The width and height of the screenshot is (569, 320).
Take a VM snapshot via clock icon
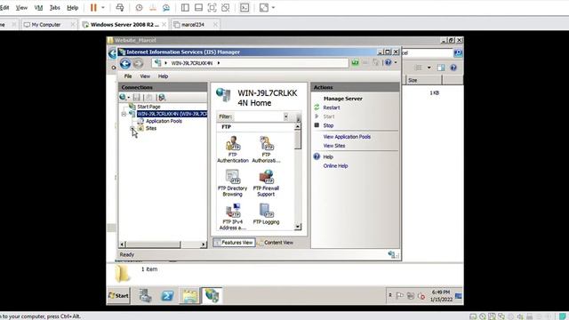[x=139, y=7]
